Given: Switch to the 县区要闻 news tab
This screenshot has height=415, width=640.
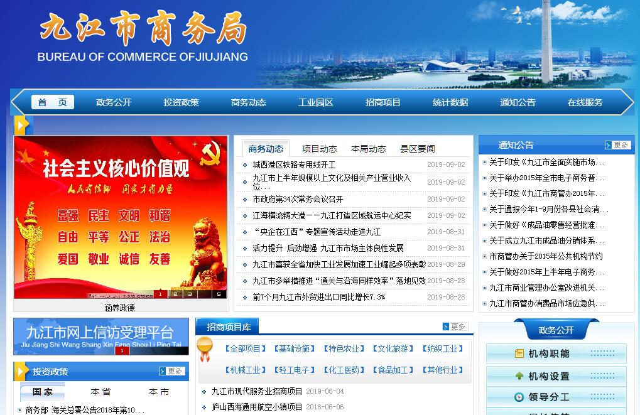Looking at the screenshot, I should click(418, 149).
